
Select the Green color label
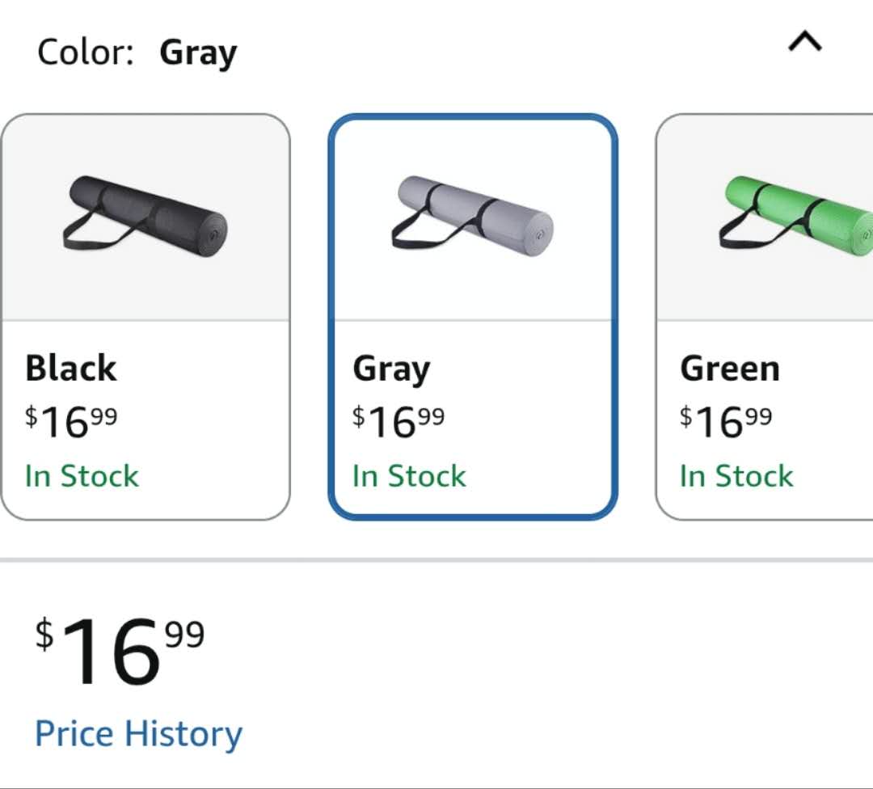point(730,369)
